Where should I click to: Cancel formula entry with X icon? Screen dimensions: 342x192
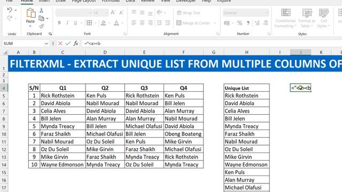(60, 44)
